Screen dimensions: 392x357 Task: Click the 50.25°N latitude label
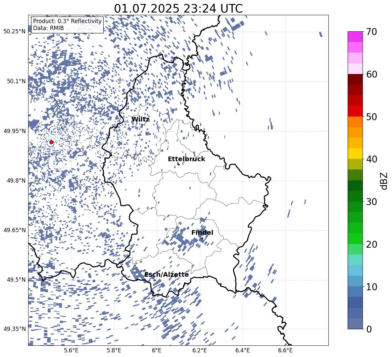click(x=15, y=32)
